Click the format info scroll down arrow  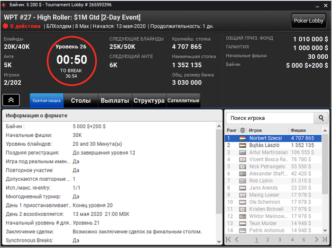click(x=219, y=241)
